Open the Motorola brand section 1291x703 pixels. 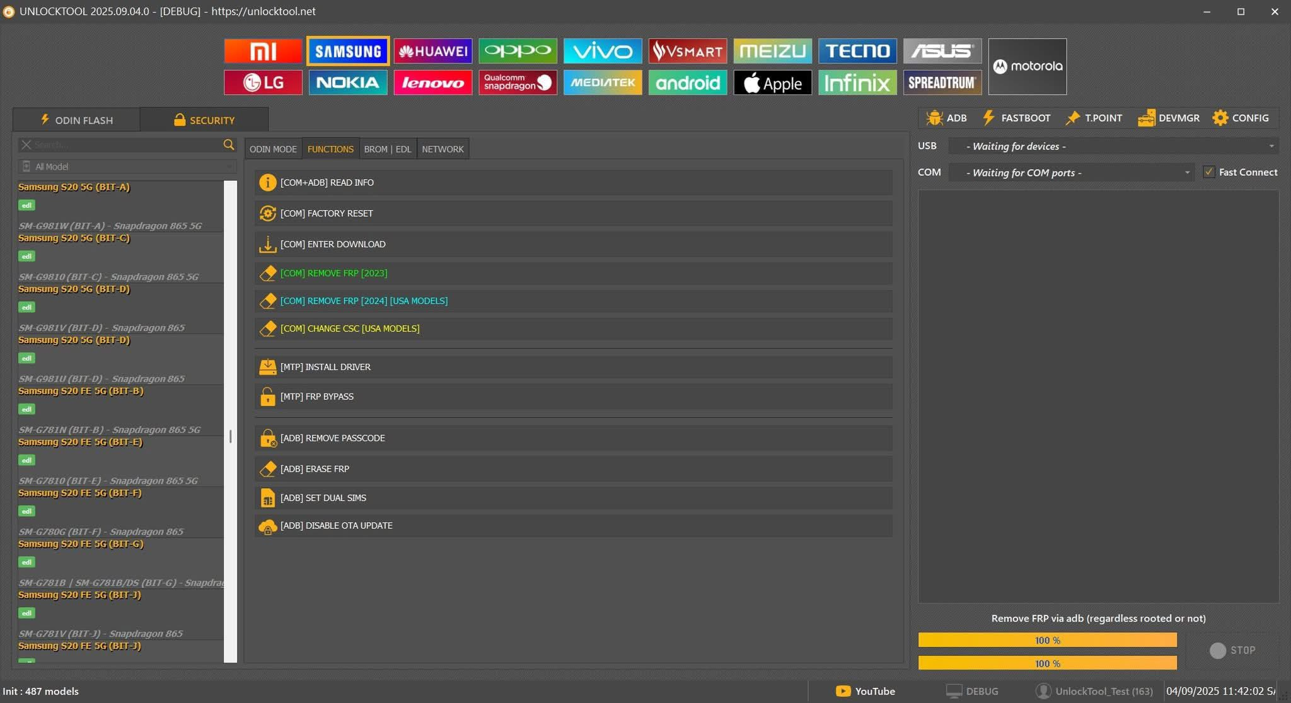click(1027, 66)
